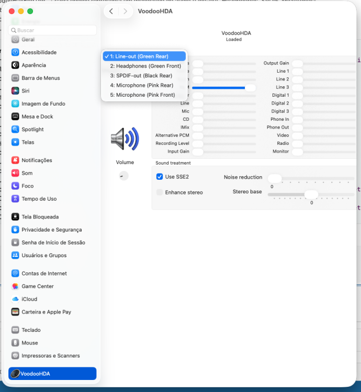Open the iCloud cloud icon

click(15, 299)
